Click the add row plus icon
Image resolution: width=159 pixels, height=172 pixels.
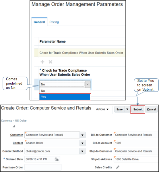tap(42, 62)
